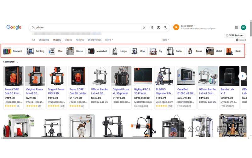Open the Prusa CORE One $949.00 listing link
The height and width of the screenshot is (158, 252).
pos(13,91)
